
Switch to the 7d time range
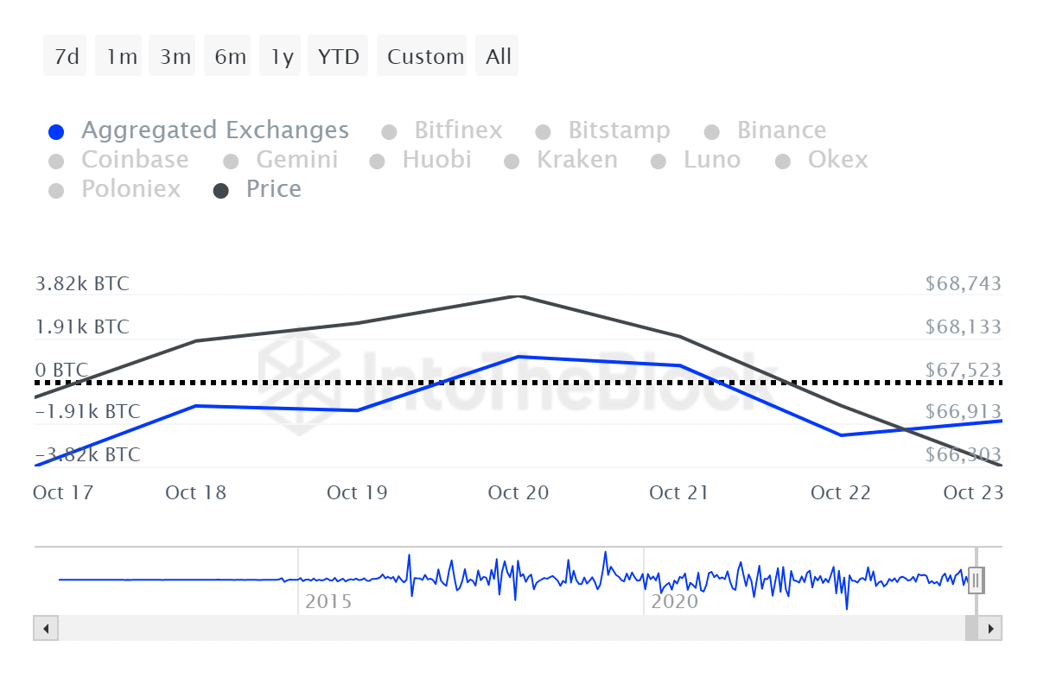[65, 55]
